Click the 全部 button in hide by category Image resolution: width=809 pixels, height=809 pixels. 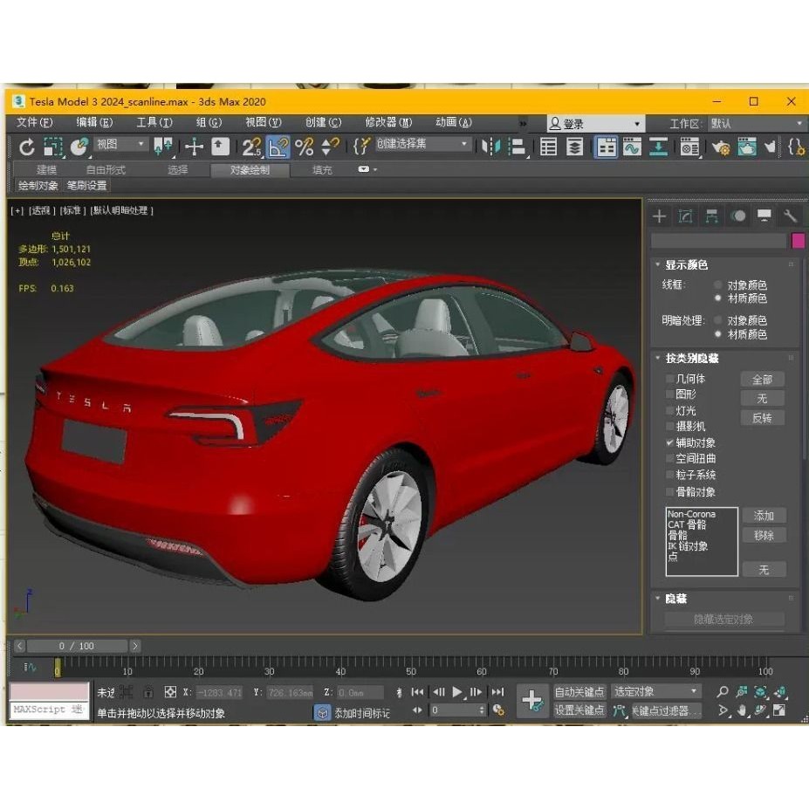point(762,380)
